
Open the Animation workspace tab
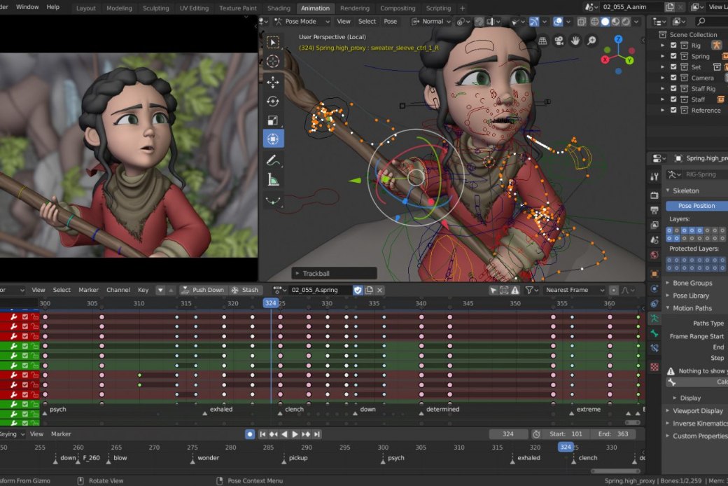coord(315,9)
